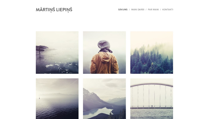209x119 pixels.
Task: View the person in orange jacket photo
Action: (105, 52)
